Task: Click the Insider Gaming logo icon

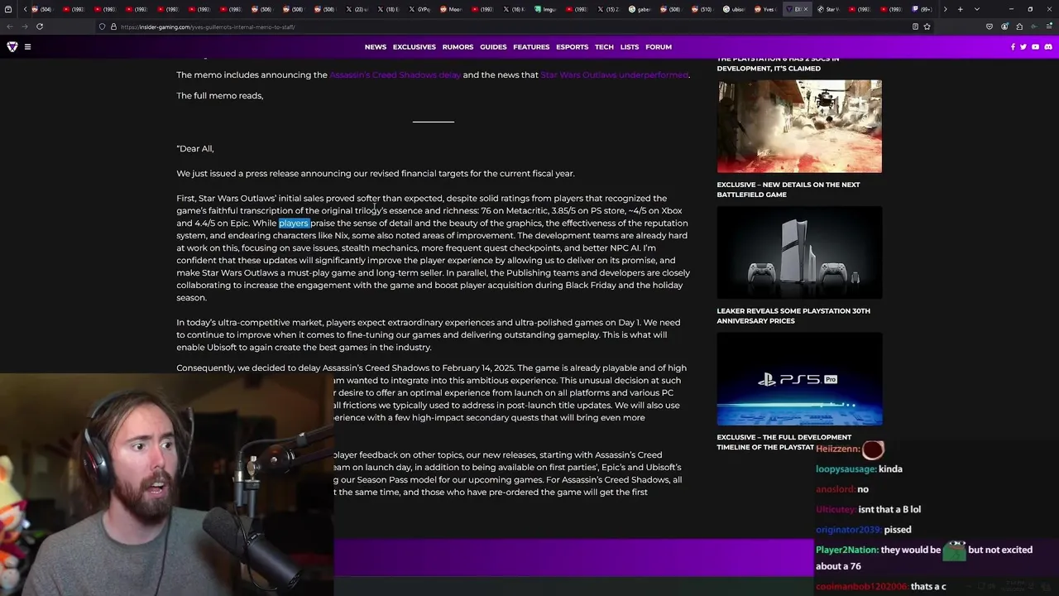Action: click(x=12, y=46)
